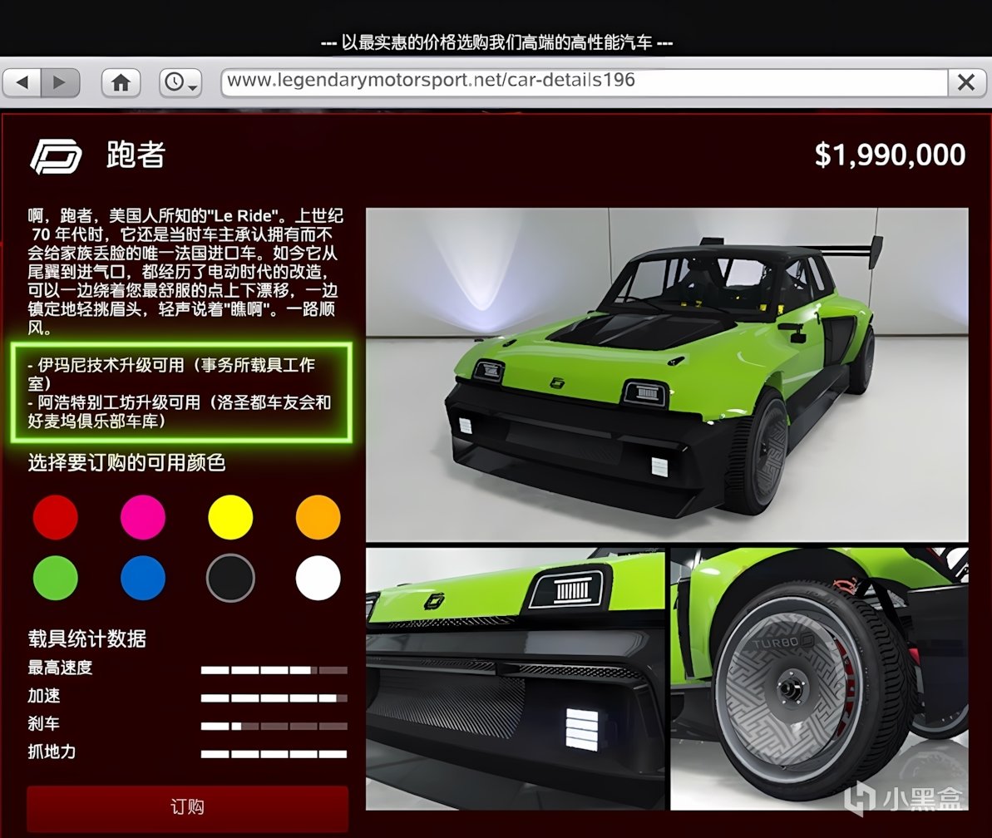
Task: Go back with the browser back arrow
Action: (22, 82)
